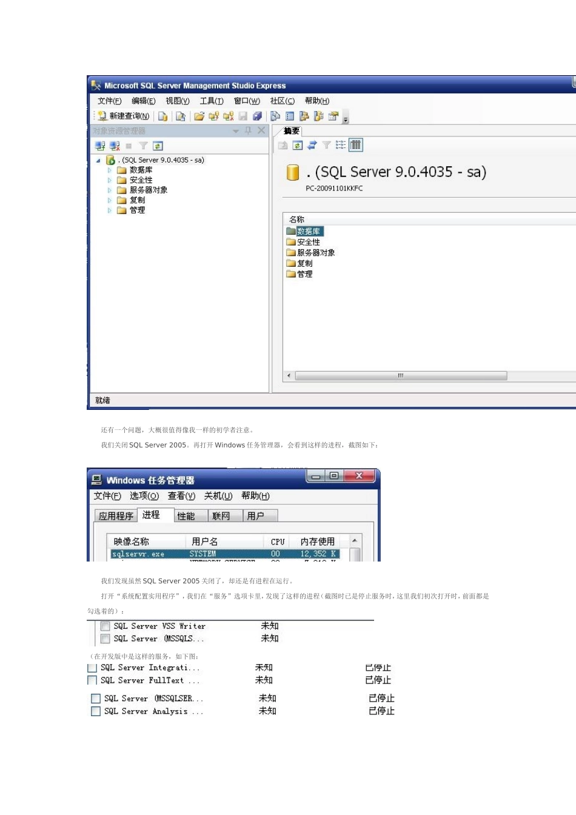This screenshot has width=576, height=815.
Task: Open the Object Explorer window position dropdown
Action: coord(236,131)
